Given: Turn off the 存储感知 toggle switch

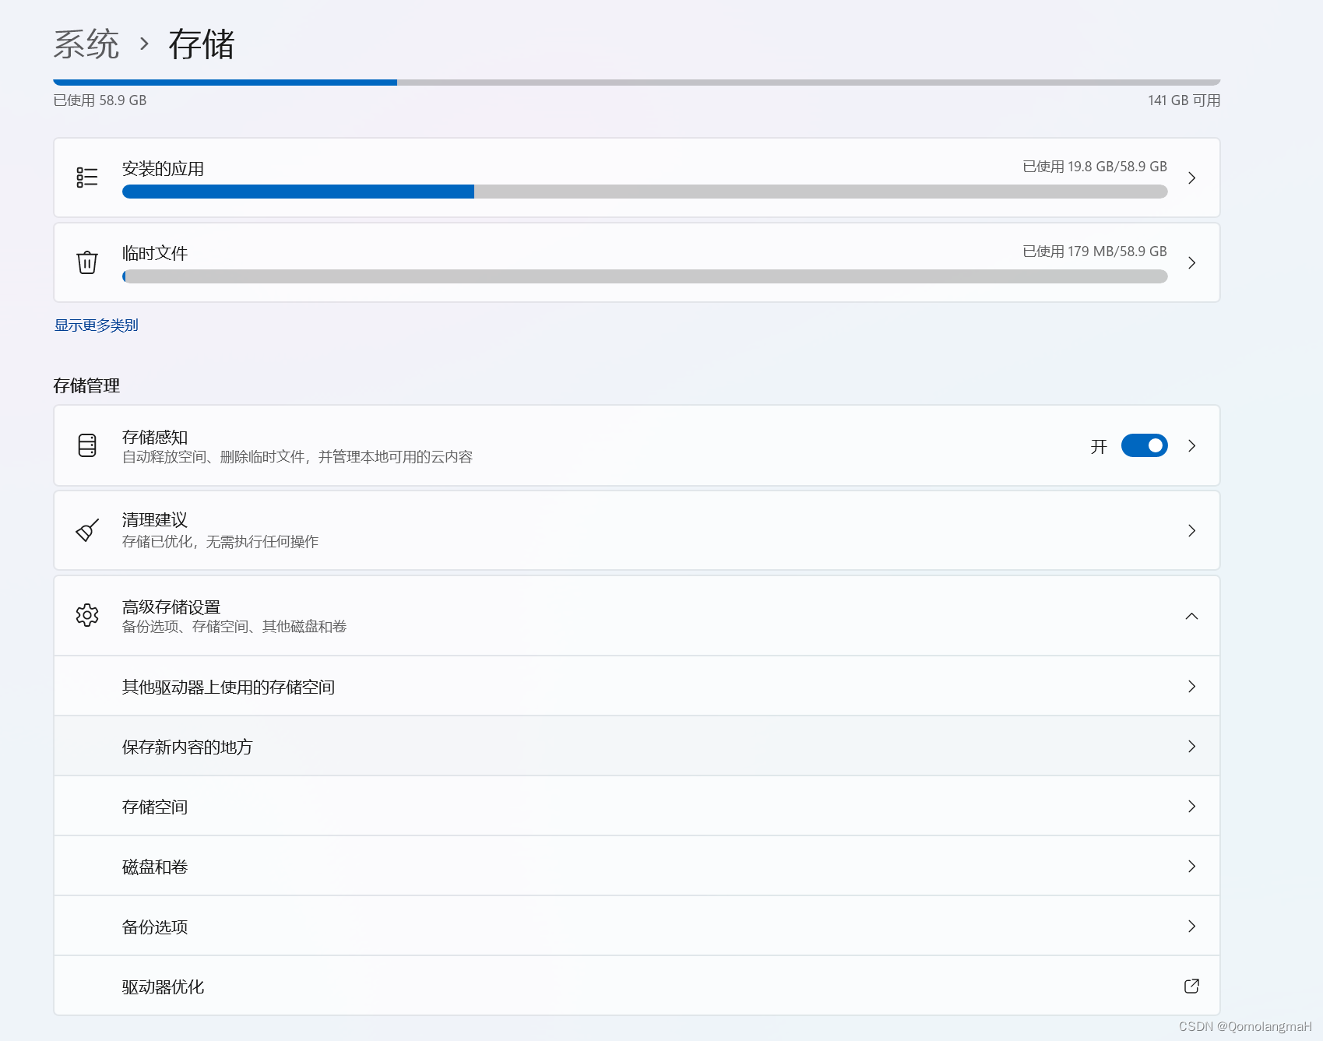Looking at the screenshot, I should (1144, 445).
